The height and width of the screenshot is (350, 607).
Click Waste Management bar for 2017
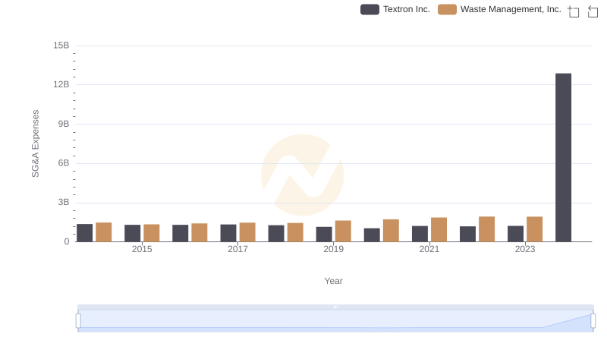coord(247,232)
